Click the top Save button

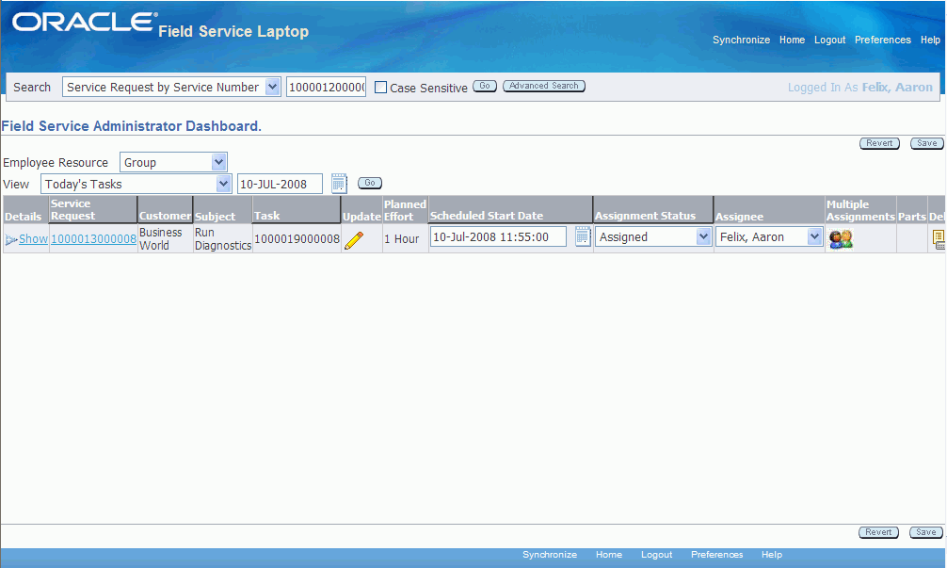927,143
